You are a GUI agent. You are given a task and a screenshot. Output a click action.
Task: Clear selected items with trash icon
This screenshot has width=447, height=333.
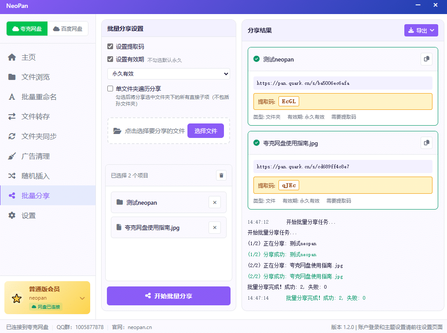221,175
